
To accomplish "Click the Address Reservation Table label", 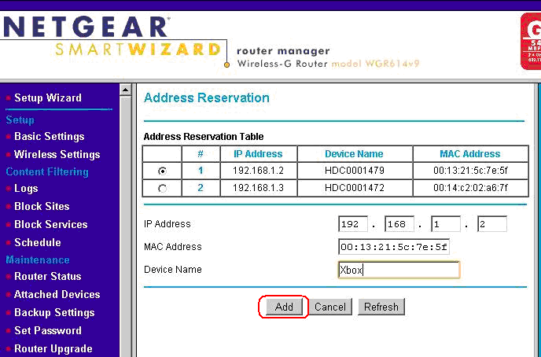I will click(x=204, y=137).
